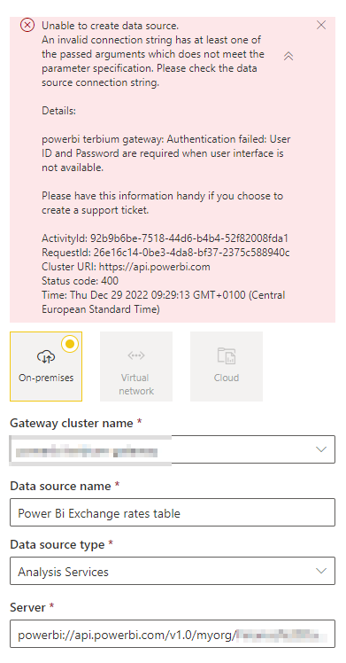Viewport: 346px width, 663px height.
Task: Click the Virtual network arrows icon
Action: [x=136, y=356]
